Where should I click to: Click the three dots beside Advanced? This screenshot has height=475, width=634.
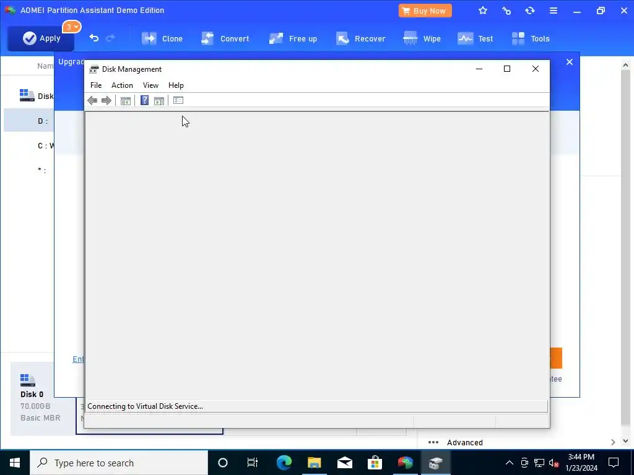click(x=433, y=442)
